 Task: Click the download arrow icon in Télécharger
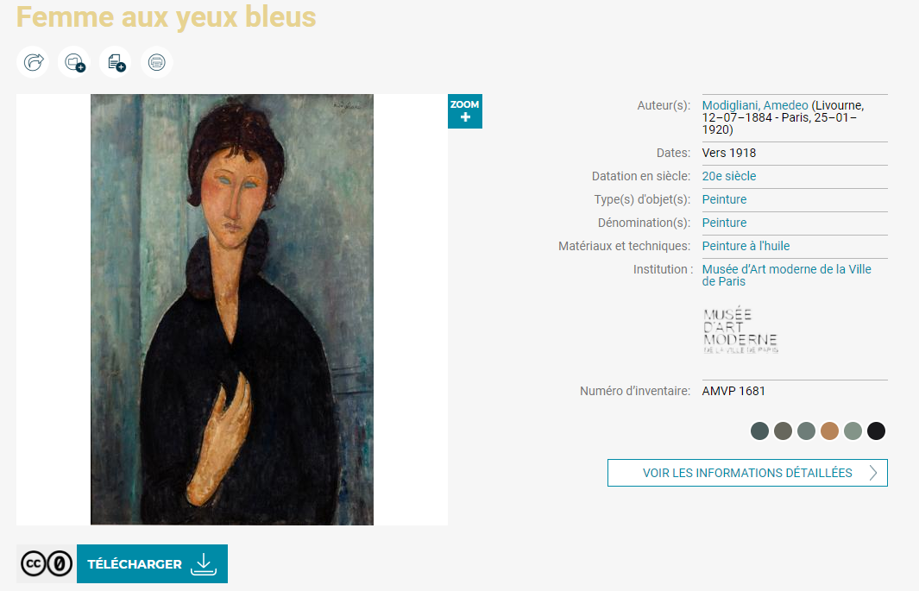click(x=204, y=563)
